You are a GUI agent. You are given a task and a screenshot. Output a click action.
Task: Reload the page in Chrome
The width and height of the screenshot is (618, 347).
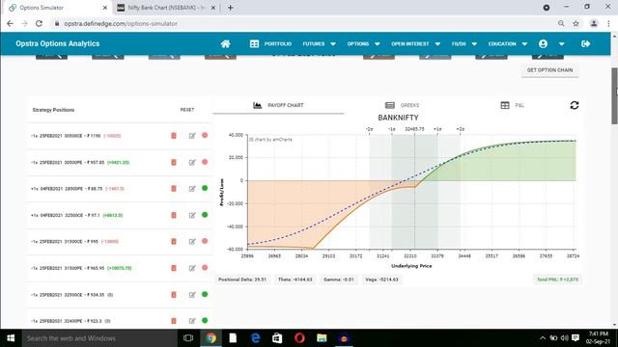point(39,23)
